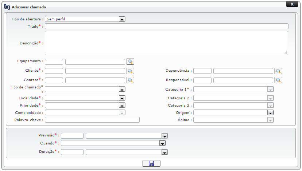
Task: Focus the Responsável code field
Action: coord(202,80)
